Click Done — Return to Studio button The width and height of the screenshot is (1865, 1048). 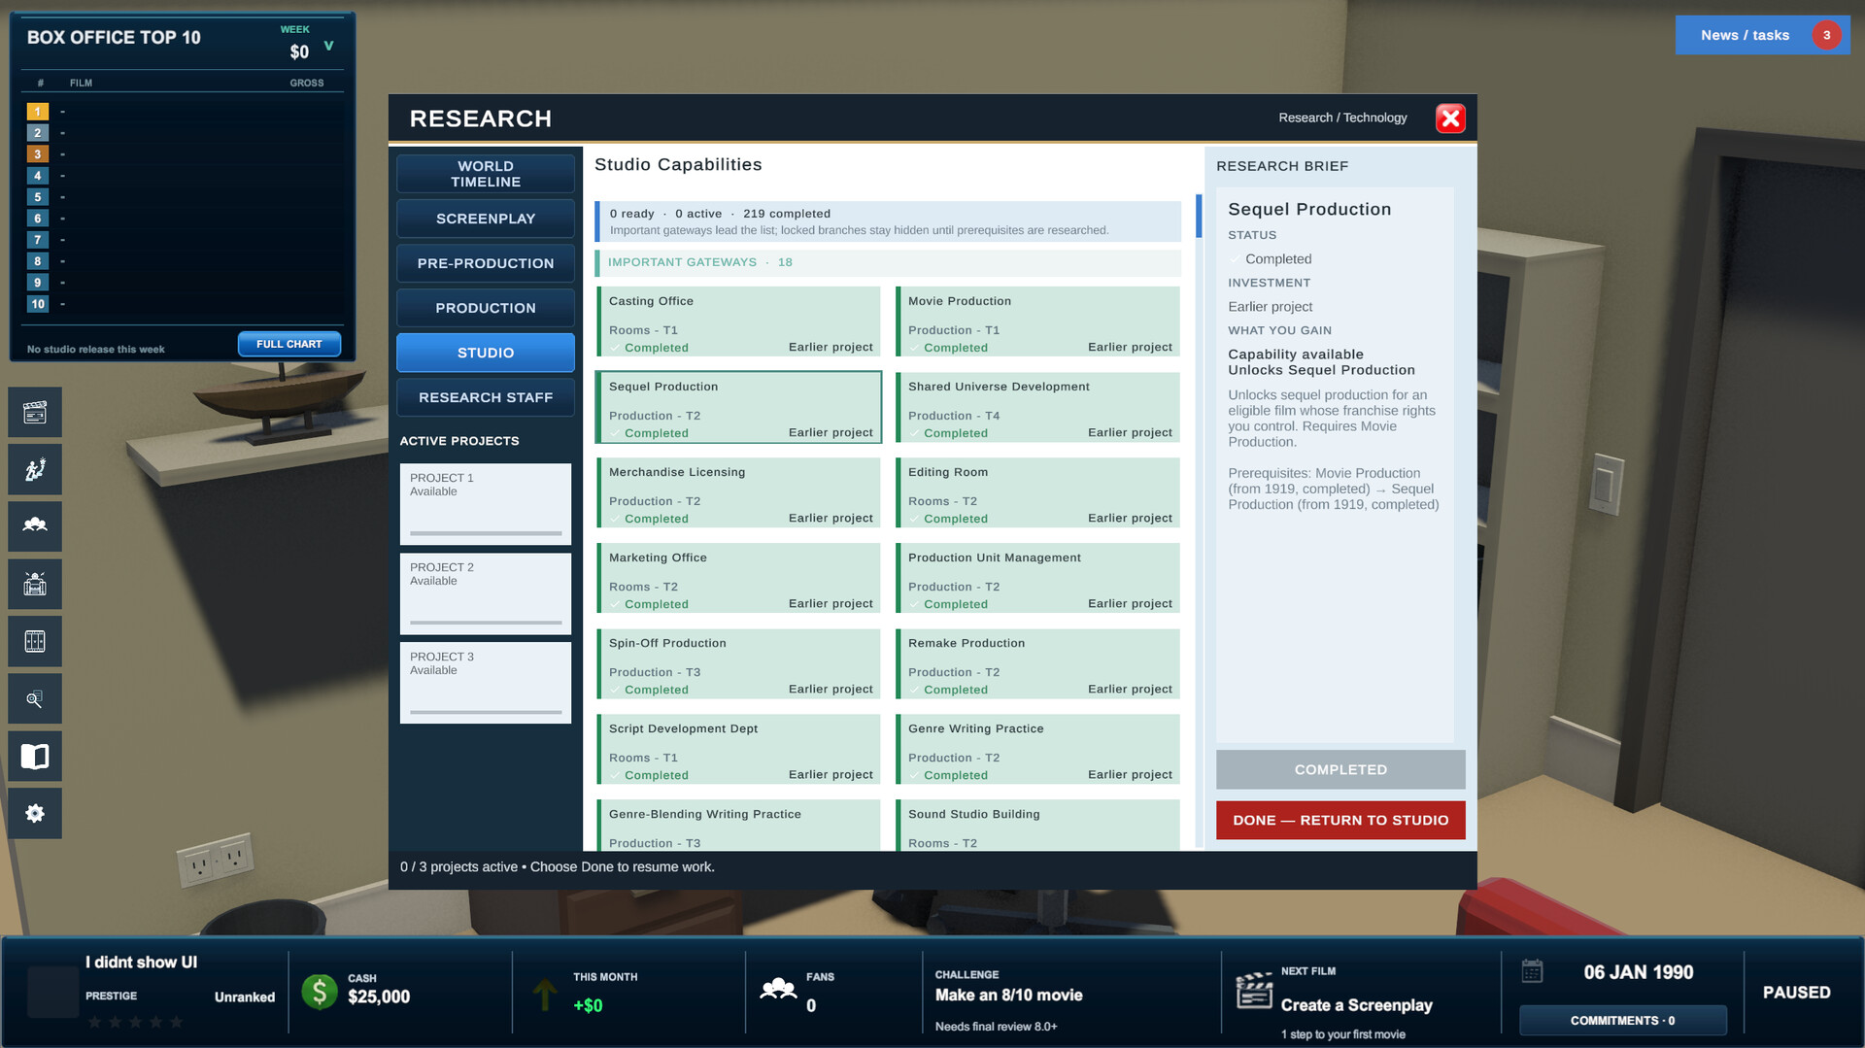point(1340,820)
